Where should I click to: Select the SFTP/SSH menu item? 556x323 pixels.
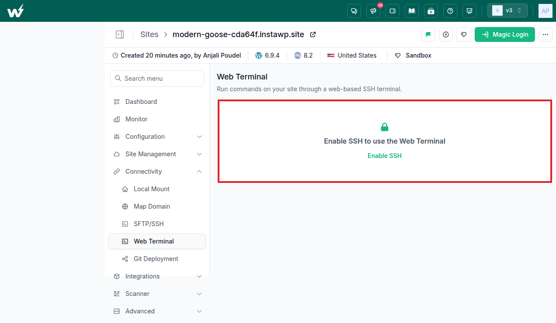click(x=157, y=224)
